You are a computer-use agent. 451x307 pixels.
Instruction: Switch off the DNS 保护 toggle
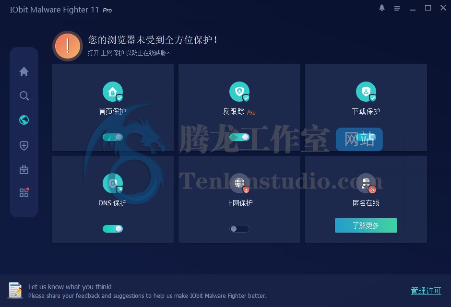coord(113,229)
